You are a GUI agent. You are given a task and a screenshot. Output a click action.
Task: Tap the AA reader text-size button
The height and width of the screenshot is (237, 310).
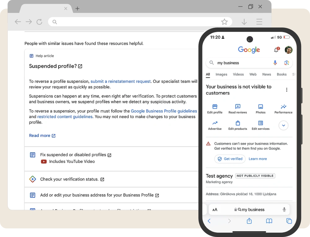pyautogui.click(x=215, y=209)
